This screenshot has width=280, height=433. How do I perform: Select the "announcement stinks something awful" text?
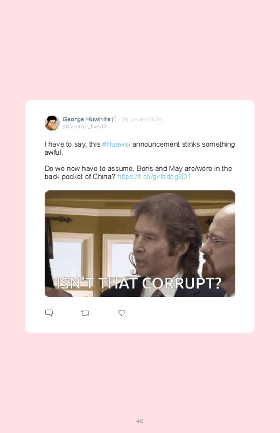click(x=139, y=148)
